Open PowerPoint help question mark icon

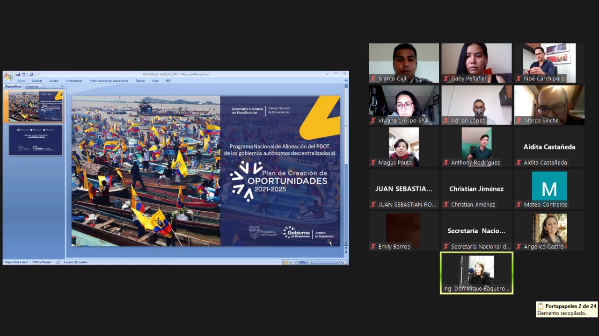tap(346, 80)
